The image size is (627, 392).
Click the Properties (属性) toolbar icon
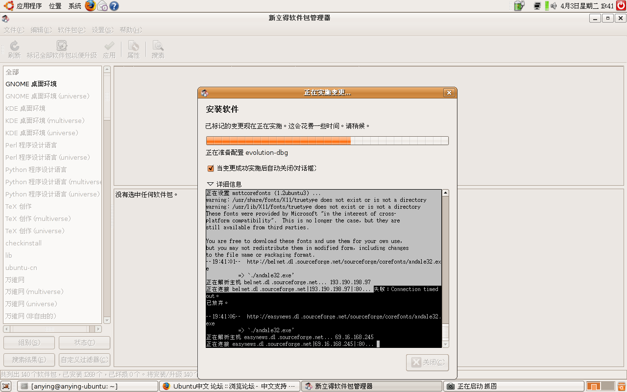[x=133, y=46]
